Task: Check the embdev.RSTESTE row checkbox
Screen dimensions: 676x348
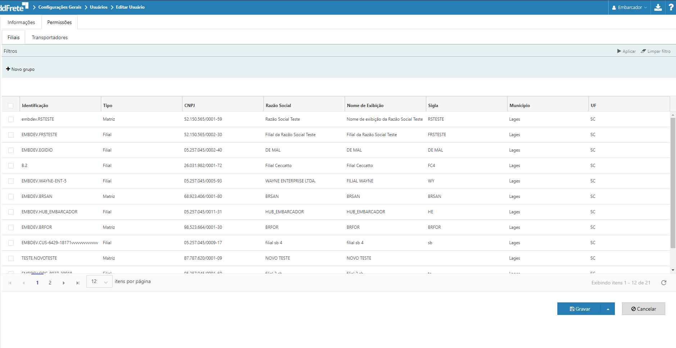Action: pyautogui.click(x=11, y=119)
